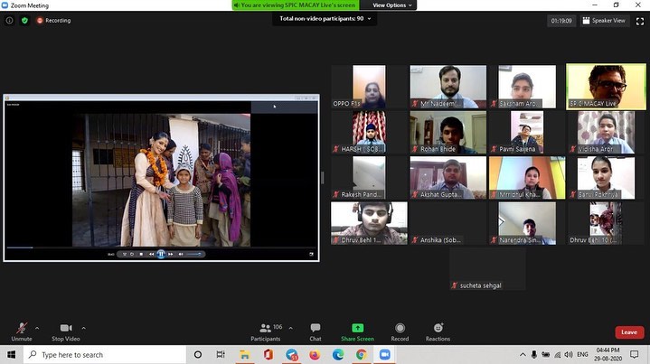
Task: Click the Unmute microphone icon
Action: [x=19, y=328]
